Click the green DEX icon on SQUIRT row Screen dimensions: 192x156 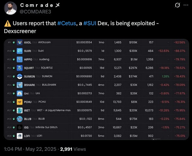coord(14,68)
